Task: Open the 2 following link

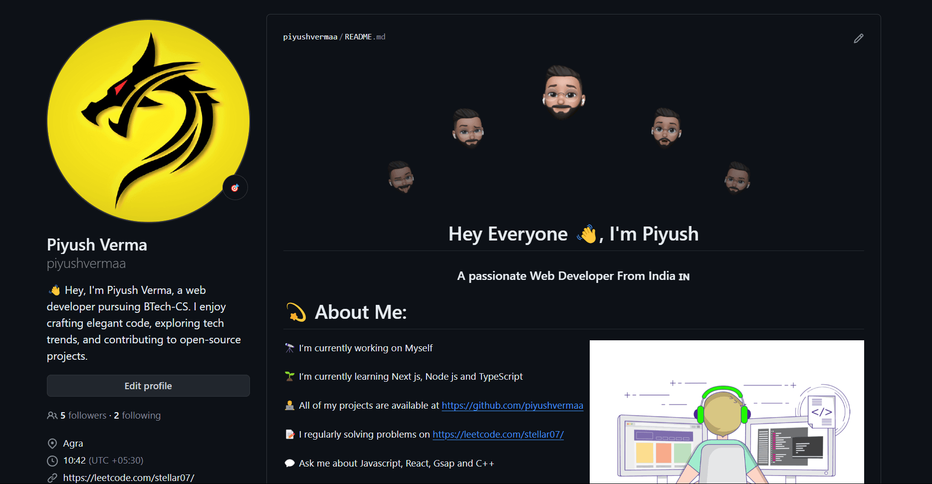Action: point(137,415)
